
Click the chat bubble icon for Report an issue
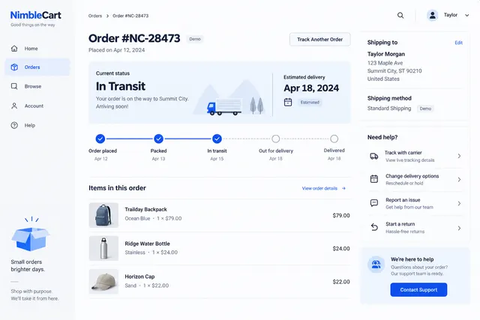pyautogui.click(x=374, y=203)
